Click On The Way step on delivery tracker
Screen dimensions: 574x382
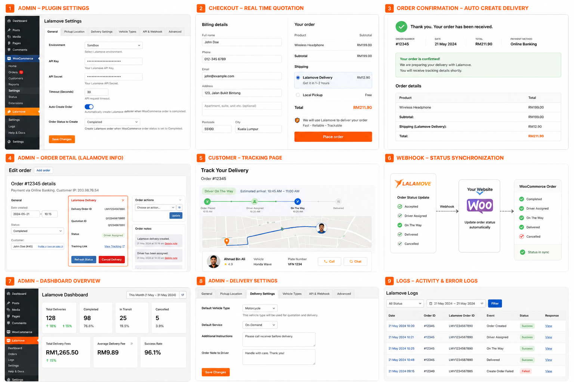297,201
